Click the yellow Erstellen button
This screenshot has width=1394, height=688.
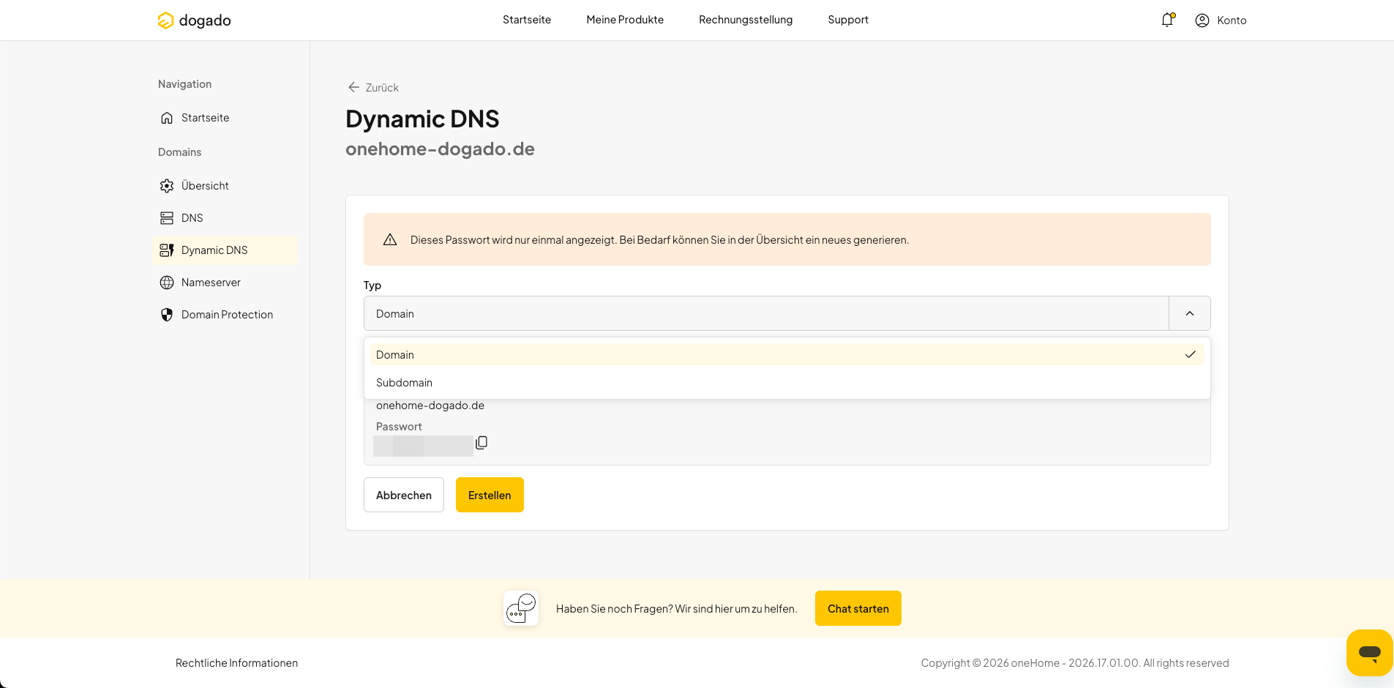coord(490,495)
